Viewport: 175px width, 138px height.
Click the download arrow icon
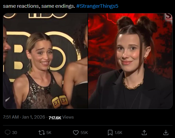point(166,132)
